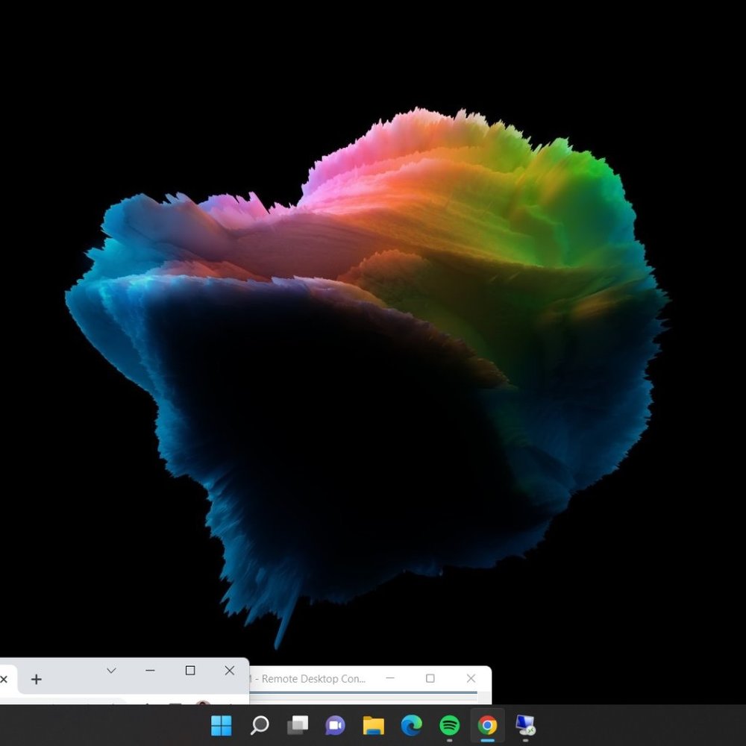
Task: Click the Remote Desktop Connection title bar
Action: click(313, 679)
